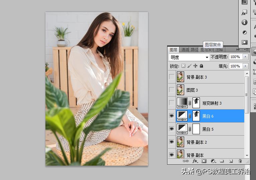Click the layers list scroll down arrow
The width and height of the screenshot is (256, 180).
pyautogui.click(x=247, y=156)
